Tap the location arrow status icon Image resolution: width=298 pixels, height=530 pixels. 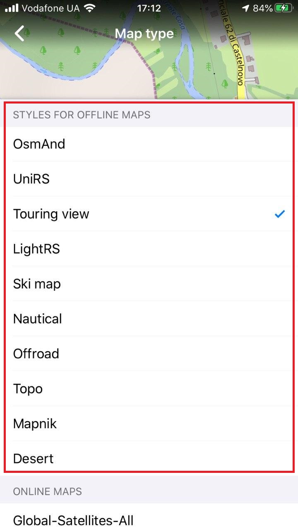pyautogui.click(x=246, y=8)
